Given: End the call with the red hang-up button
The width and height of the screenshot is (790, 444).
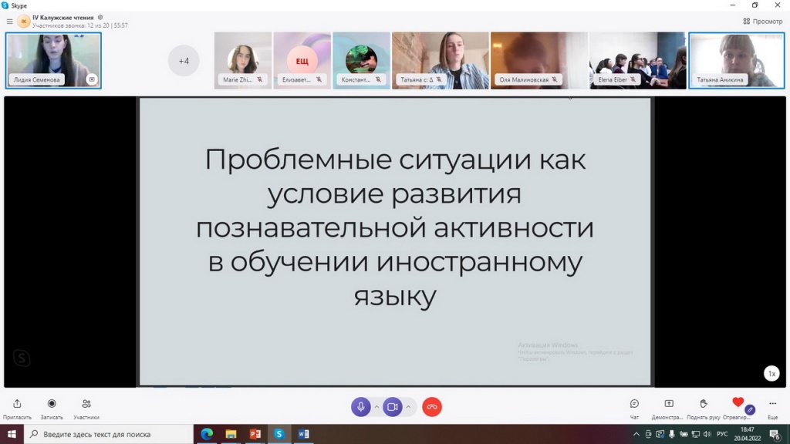Looking at the screenshot, I should [432, 407].
